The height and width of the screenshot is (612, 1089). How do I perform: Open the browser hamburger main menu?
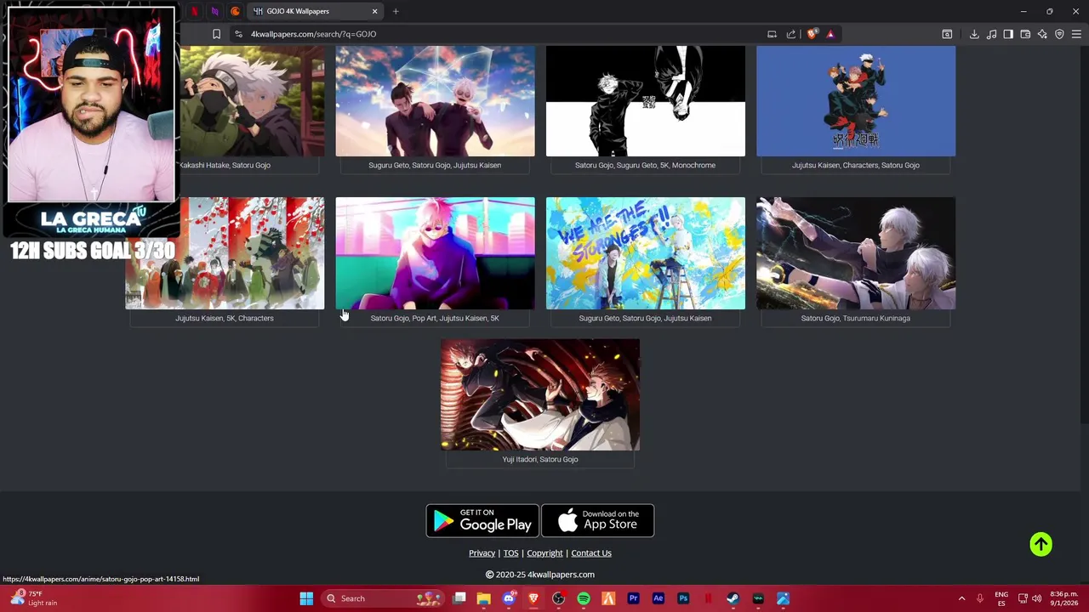[x=1076, y=34]
